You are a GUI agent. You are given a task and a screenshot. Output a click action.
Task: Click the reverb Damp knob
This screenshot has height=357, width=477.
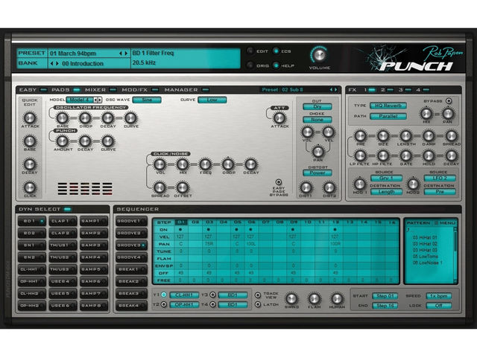pyautogui.click(x=429, y=136)
